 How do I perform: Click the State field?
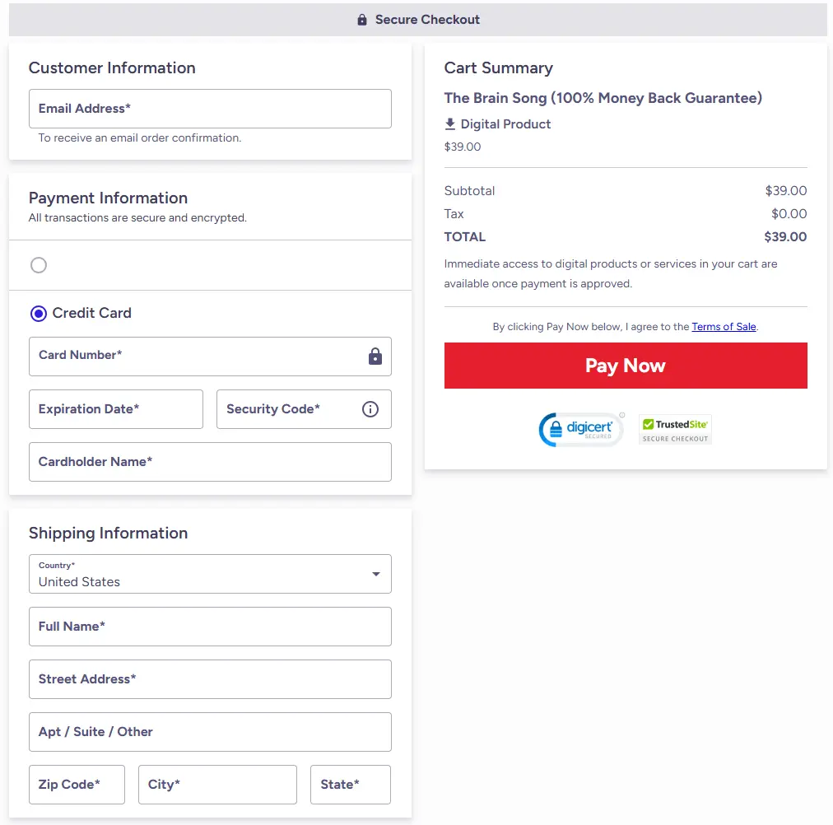tap(350, 785)
